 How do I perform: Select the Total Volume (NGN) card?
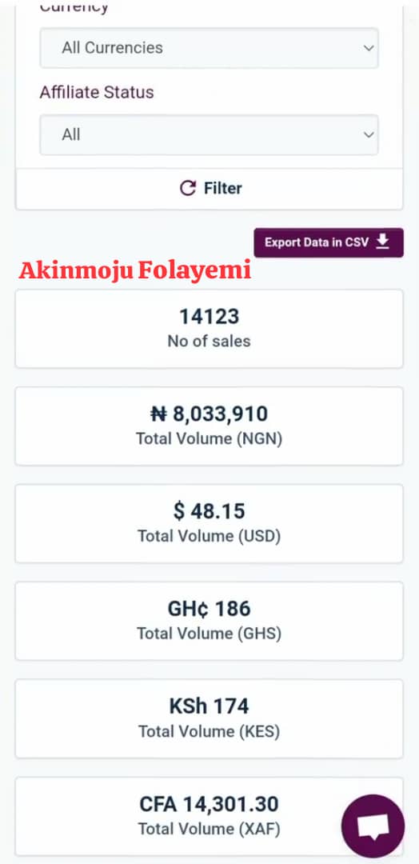[209, 426]
